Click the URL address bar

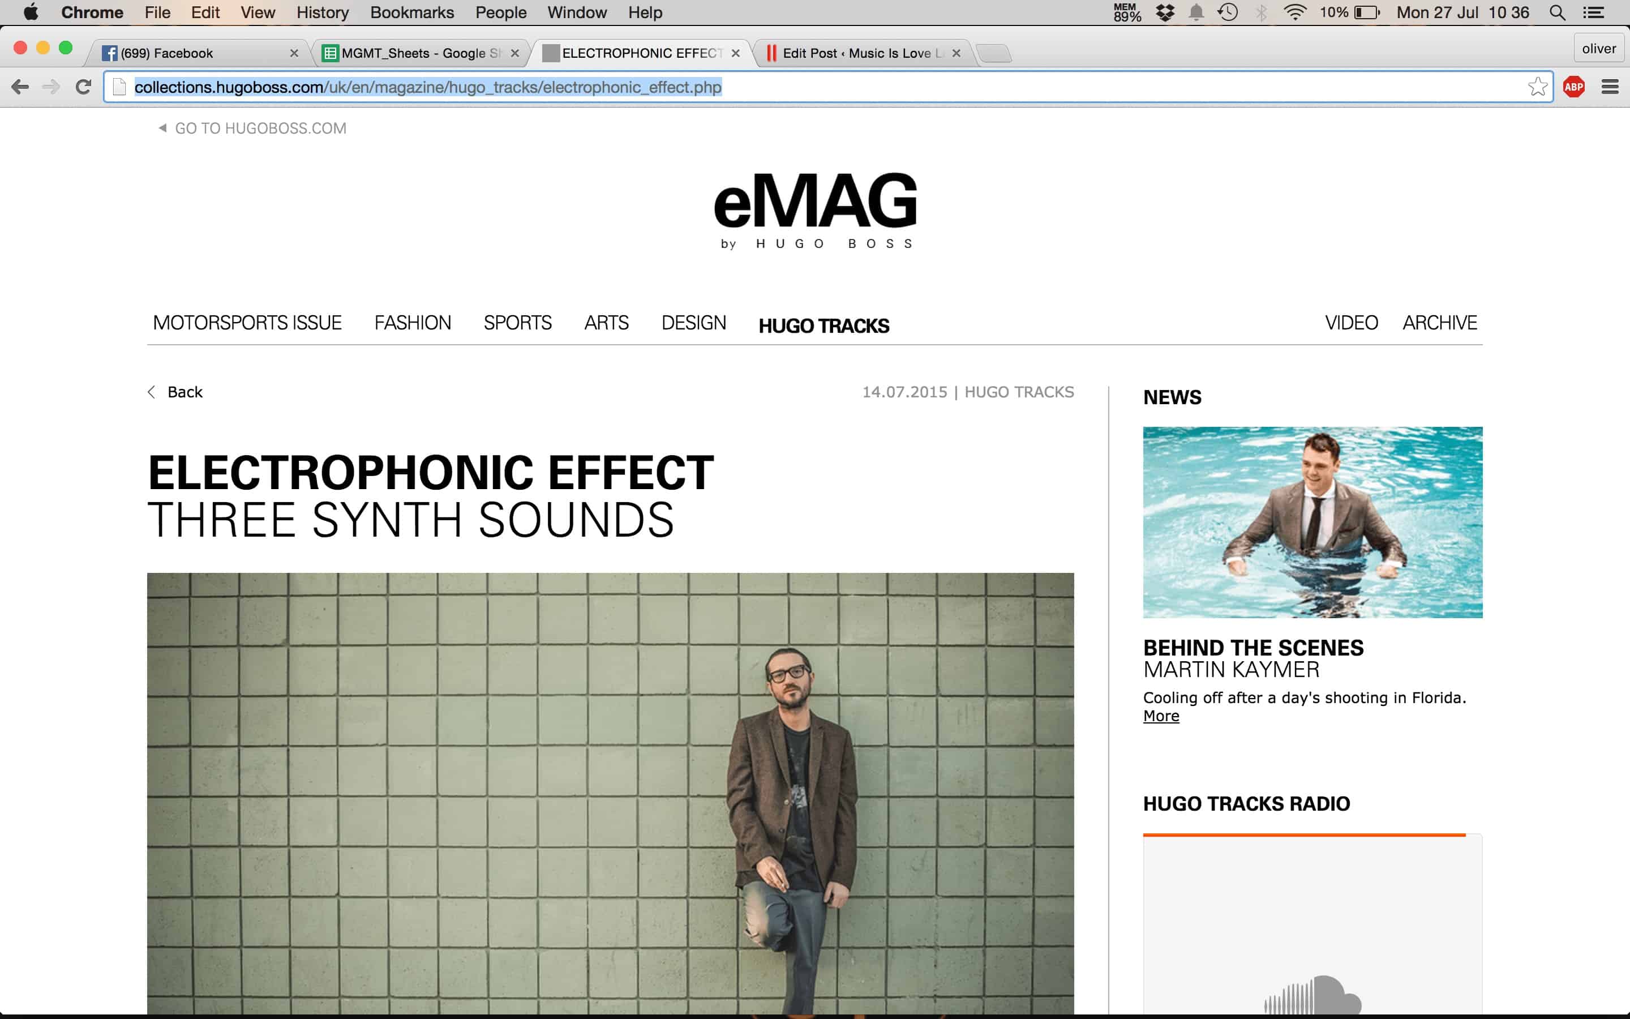829,87
